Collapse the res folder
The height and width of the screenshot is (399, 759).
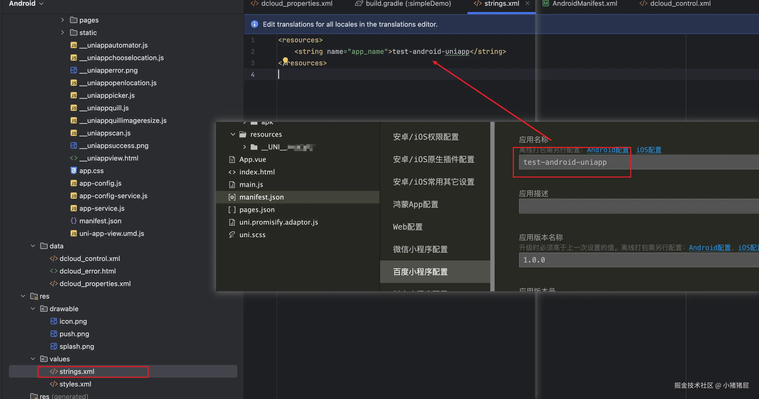click(23, 296)
